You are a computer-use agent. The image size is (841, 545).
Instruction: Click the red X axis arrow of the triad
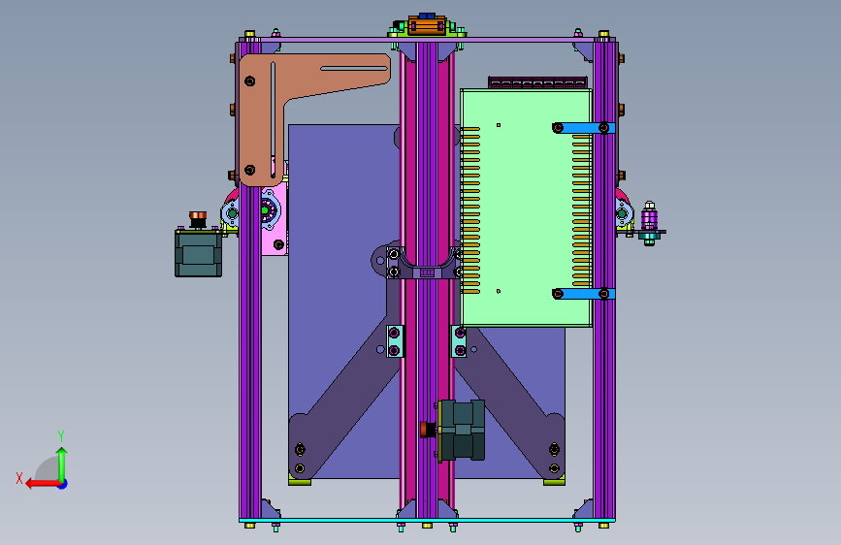pos(43,484)
